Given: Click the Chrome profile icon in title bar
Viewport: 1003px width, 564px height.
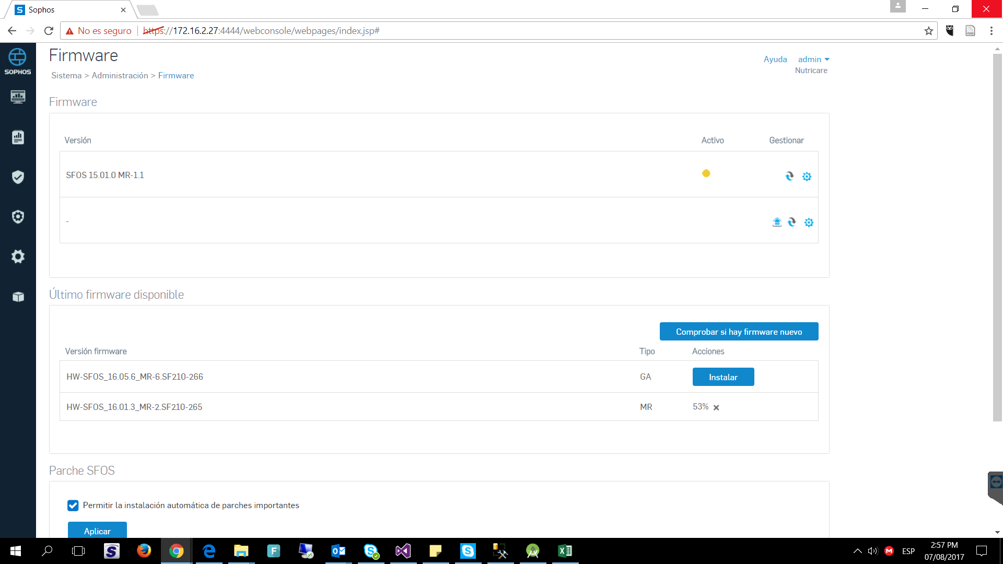Looking at the screenshot, I should (x=898, y=6).
